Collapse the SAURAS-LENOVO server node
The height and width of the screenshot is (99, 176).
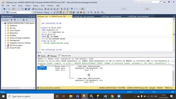coord(3,23)
